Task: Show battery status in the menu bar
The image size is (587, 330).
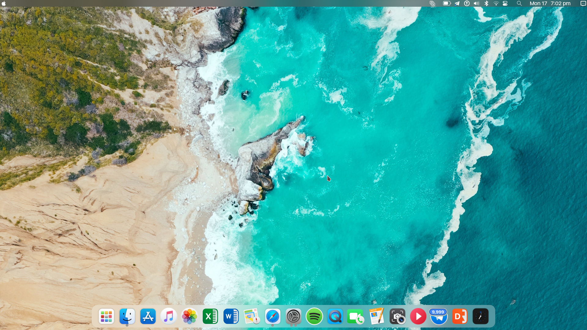Action: click(447, 3)
